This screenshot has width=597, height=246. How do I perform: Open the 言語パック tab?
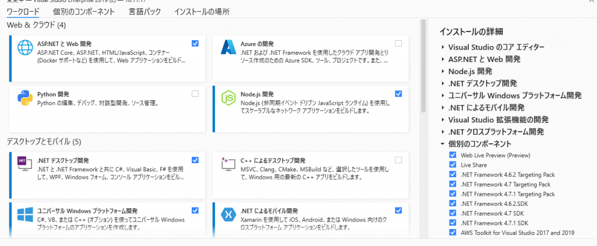(x=145, y=12)
